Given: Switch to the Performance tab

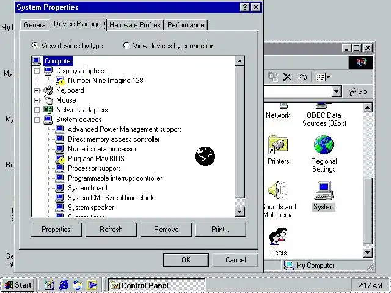Looking at the screenshot, I should pyautogui.click(x=186, y=25).
